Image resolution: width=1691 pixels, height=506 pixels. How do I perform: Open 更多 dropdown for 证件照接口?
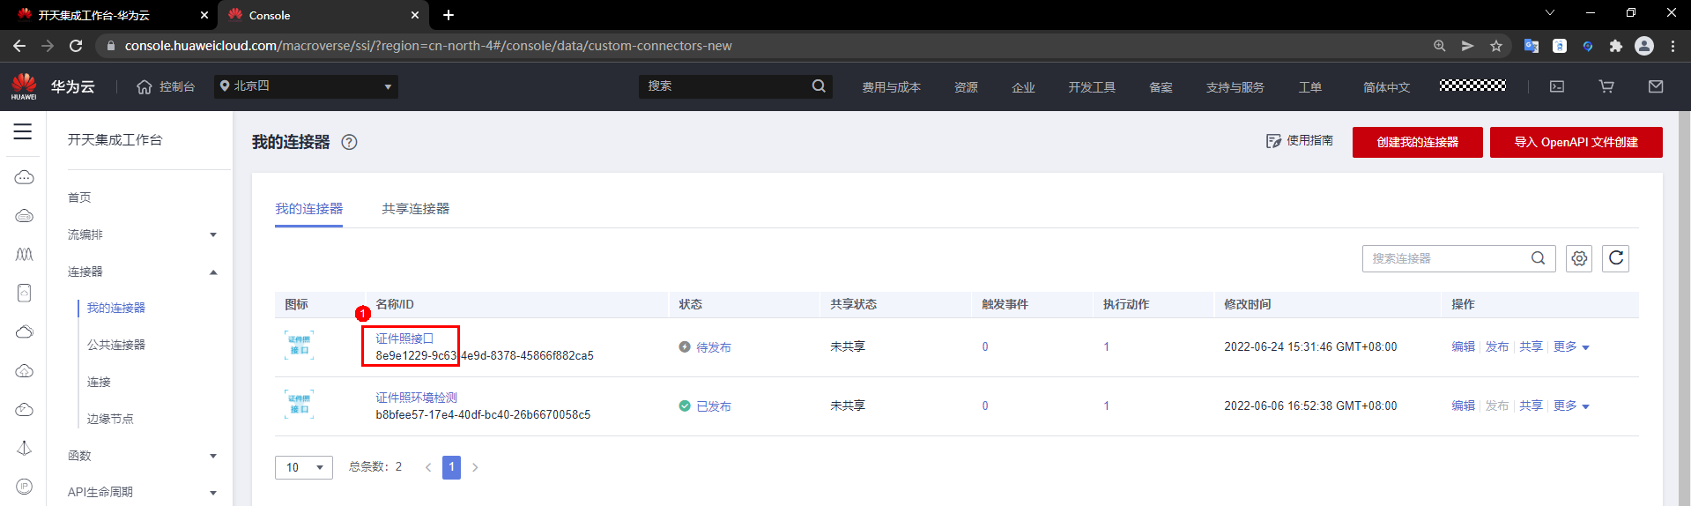click(x=1571, y=346)
